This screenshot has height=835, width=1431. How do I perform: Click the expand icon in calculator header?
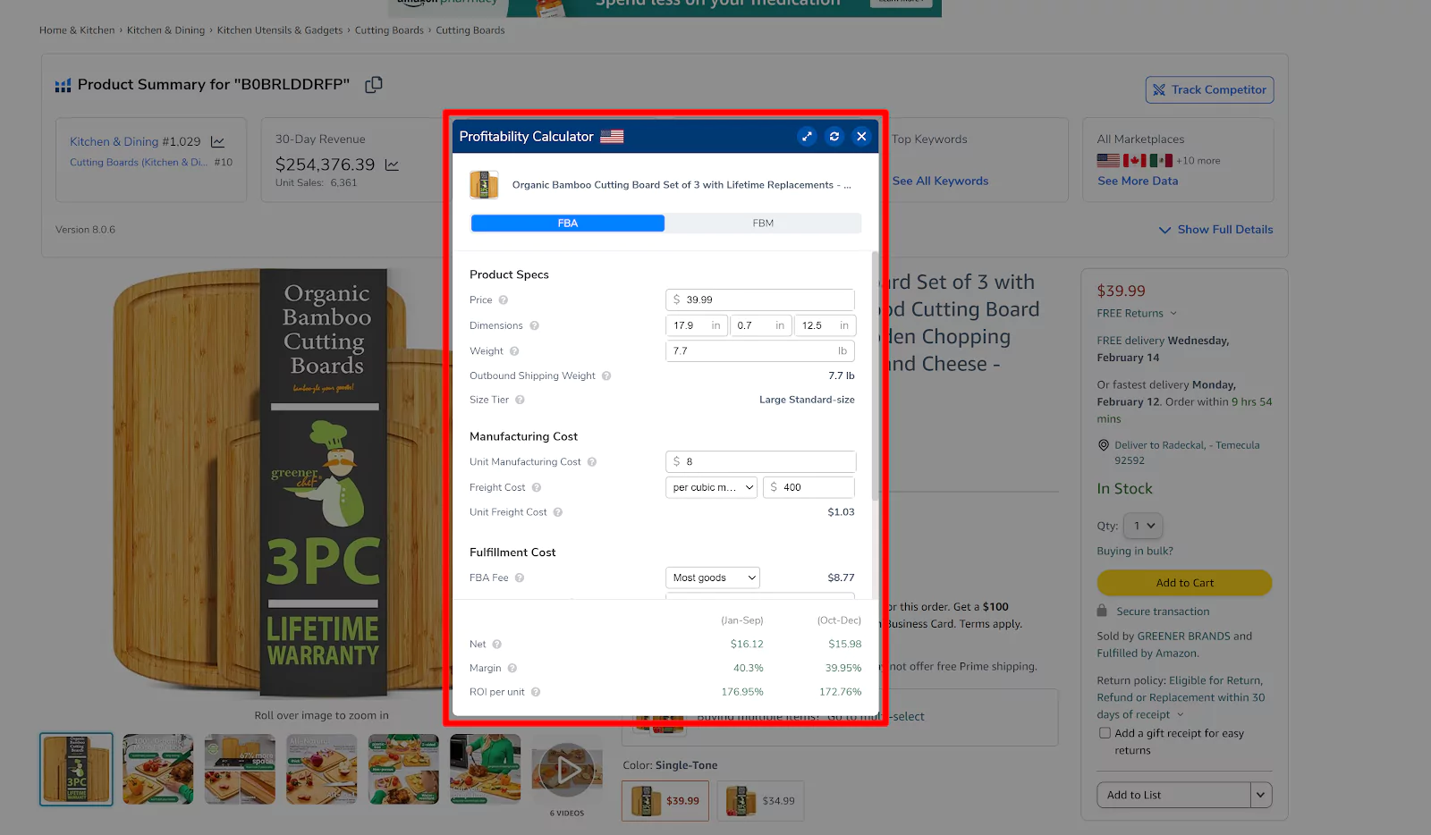[x=807, y=137]
